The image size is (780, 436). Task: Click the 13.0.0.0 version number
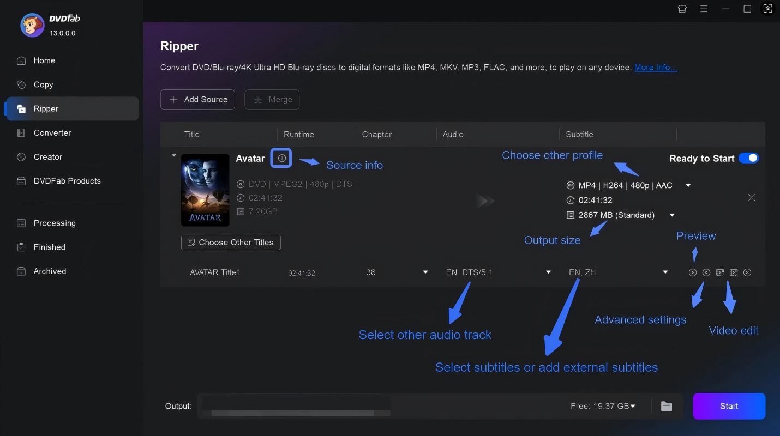62,33
